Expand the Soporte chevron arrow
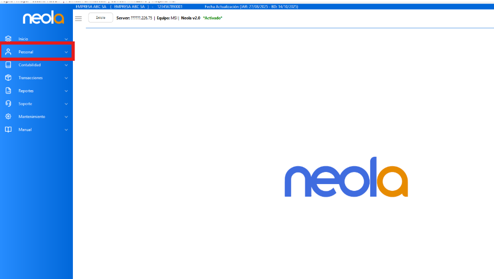This screenshot has width=494, height=279. pyautogui.click(x=66, y=104)
